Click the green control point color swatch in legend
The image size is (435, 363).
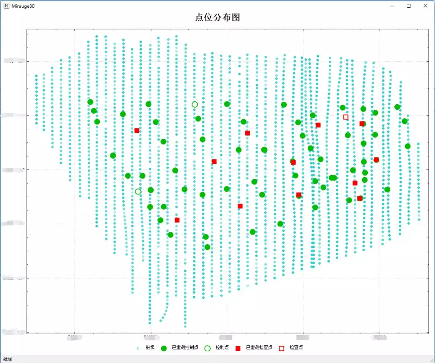[x=164, y=348]
